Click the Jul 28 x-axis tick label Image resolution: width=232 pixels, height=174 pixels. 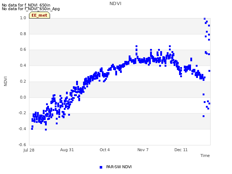pos(29,150)
